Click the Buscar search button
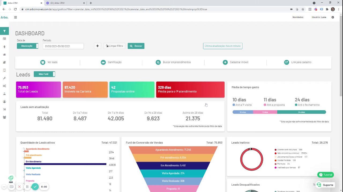Screen dimensions: 343x192 pyautogui.click(x=136, y=46)
